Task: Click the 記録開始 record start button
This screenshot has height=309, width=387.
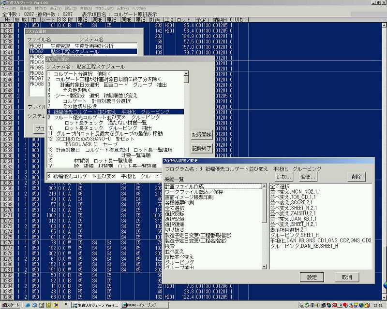Action: (x=202, y=135)
